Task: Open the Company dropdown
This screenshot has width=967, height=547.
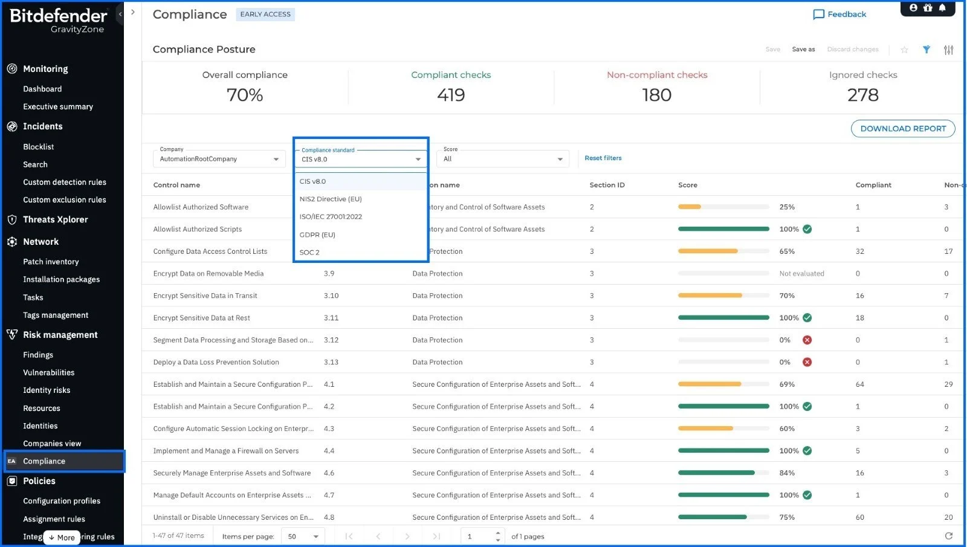Action: (219, 159)
